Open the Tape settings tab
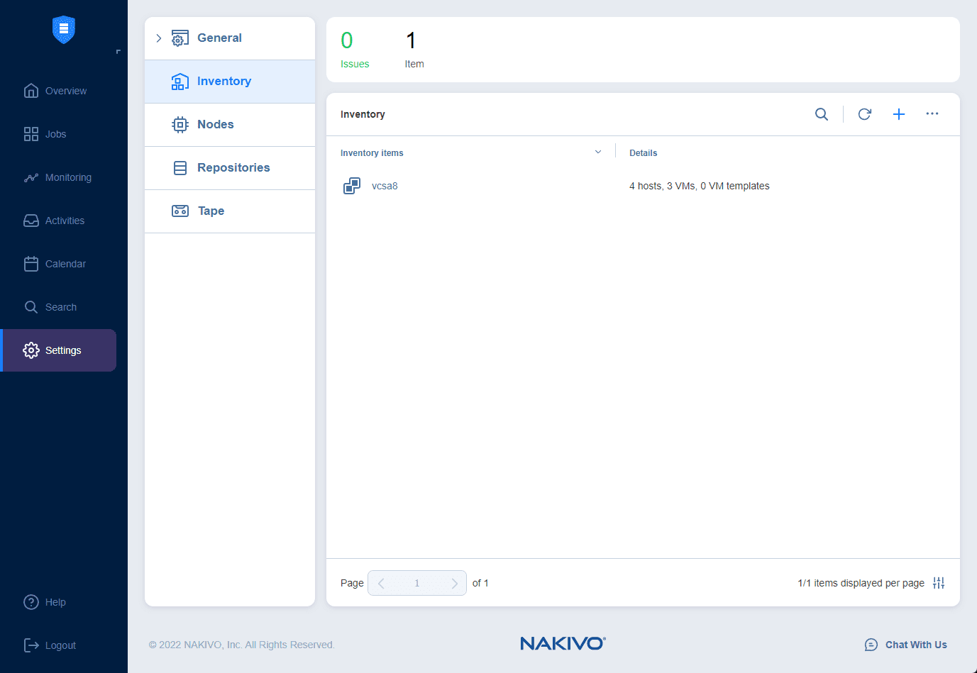 [210, 211]
